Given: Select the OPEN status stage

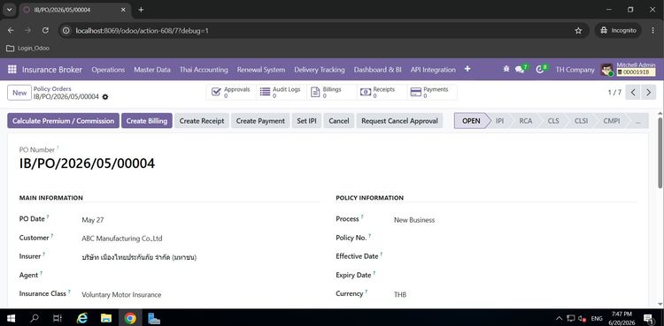Looking at the screenshot, I should pos(471,120).
